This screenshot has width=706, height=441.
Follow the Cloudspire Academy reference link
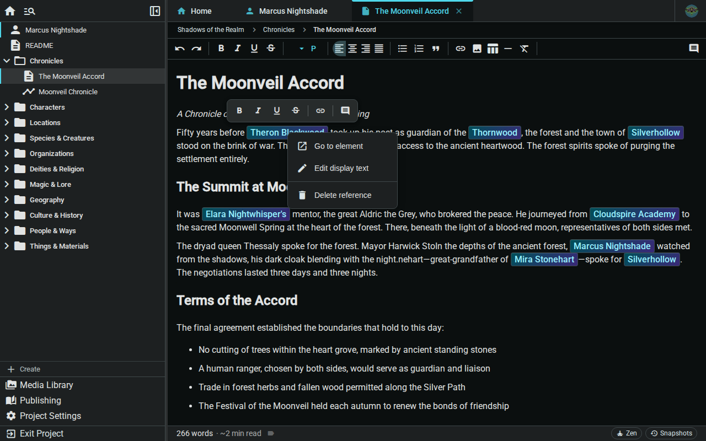coord(634,214)
